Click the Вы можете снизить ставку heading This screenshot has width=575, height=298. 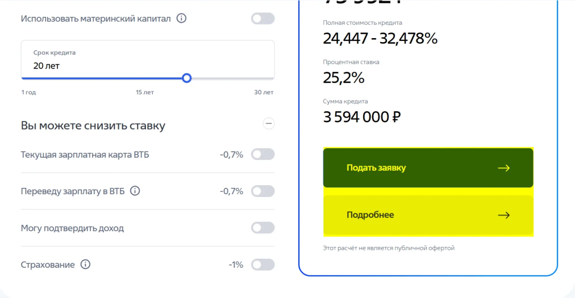93,126
